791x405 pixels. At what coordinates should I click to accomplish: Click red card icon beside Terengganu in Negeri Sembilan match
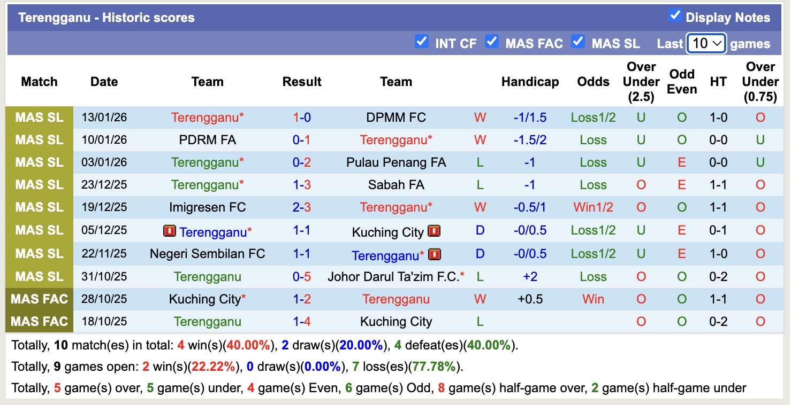pos(435,255)
